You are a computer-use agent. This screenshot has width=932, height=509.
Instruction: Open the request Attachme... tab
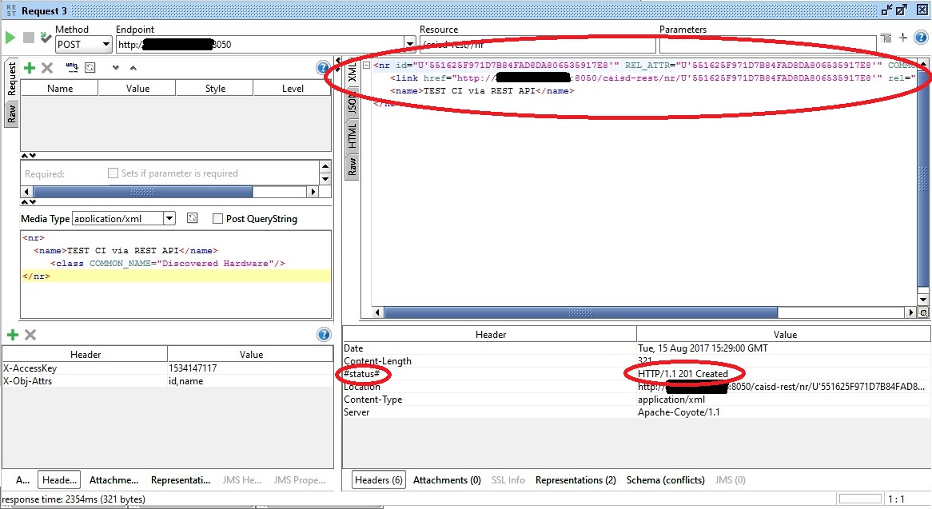114,480
